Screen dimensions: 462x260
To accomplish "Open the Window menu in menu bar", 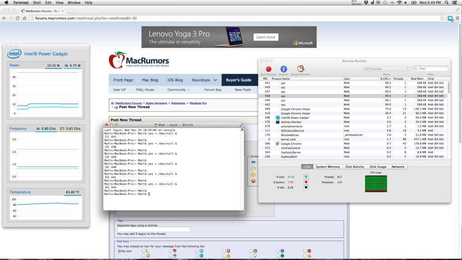I will pos(74,3).
